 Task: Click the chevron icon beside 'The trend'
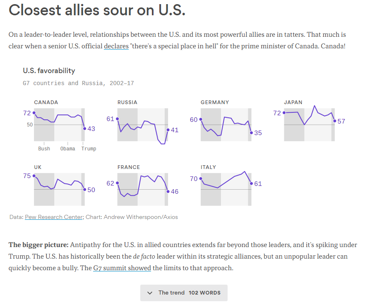[150, 293]
